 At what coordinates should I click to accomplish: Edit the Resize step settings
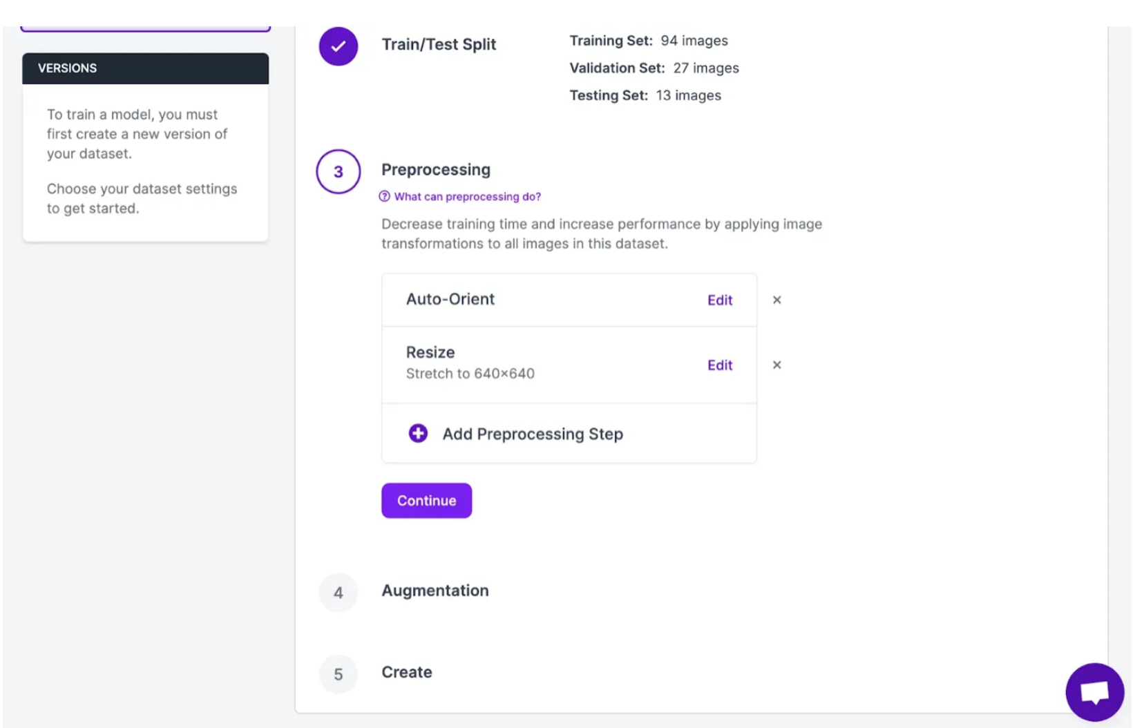[x=719, y=365]
